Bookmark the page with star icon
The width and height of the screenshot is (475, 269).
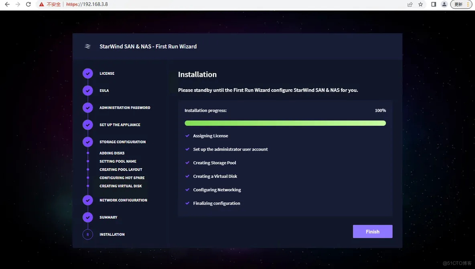(x=420, y=4)
